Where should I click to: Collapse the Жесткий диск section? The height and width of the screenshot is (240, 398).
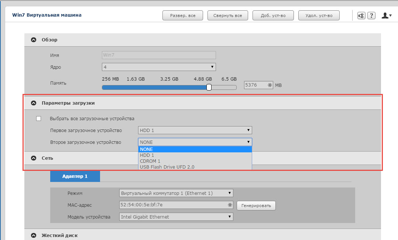point(34,236)
